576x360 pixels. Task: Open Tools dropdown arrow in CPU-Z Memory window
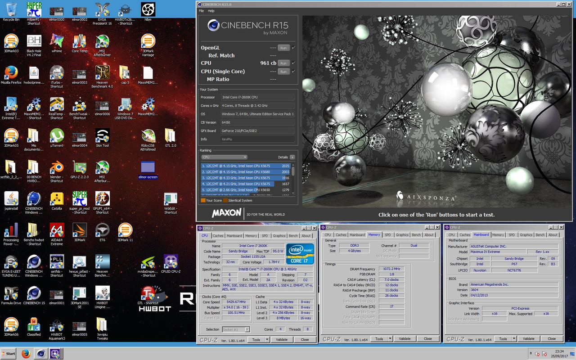click(390, 339)
